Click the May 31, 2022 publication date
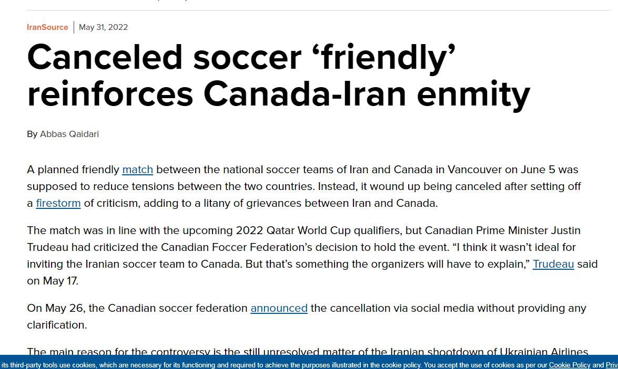Screen dimensions: 618x369 point(103,27)
